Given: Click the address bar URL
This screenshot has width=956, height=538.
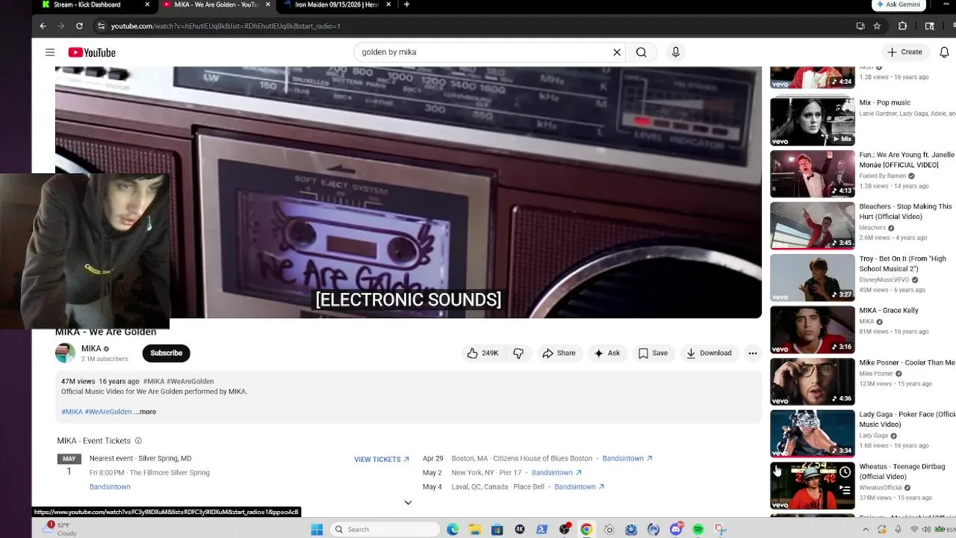Looking at the screenshot, I should (x=226, y=26).
